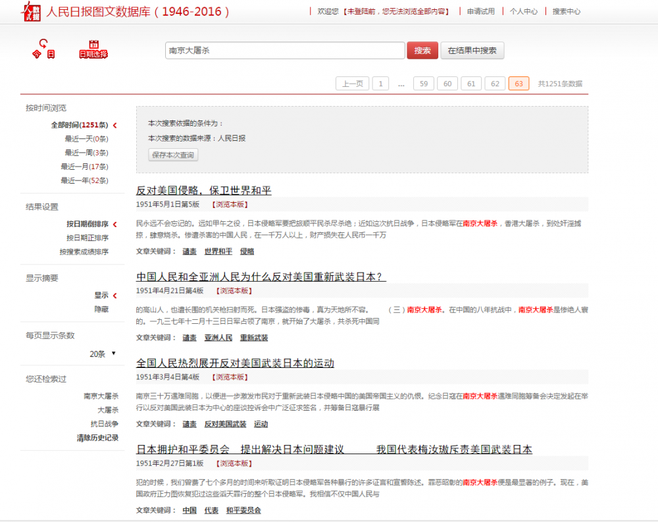Filter results by 最近一年(52条)
The image size is (658, 522).
point(84,180)
